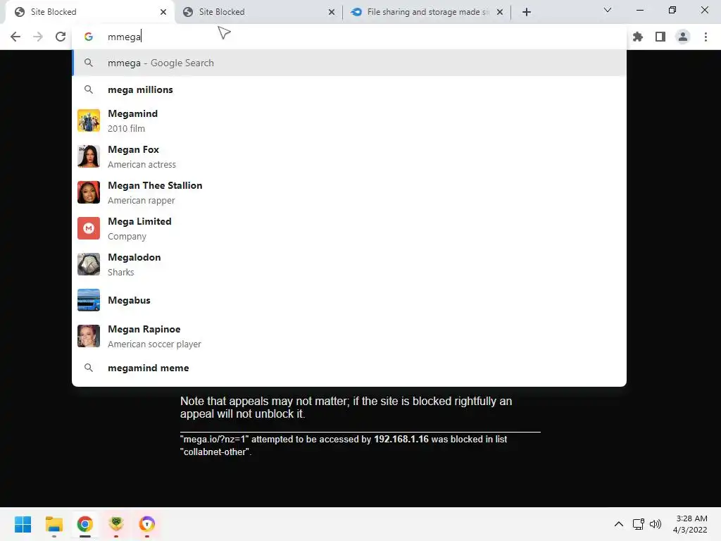Screen dimensions: 721x541
Task: Reload the current page
Action: pyautogui.click(x=61, y=37)
